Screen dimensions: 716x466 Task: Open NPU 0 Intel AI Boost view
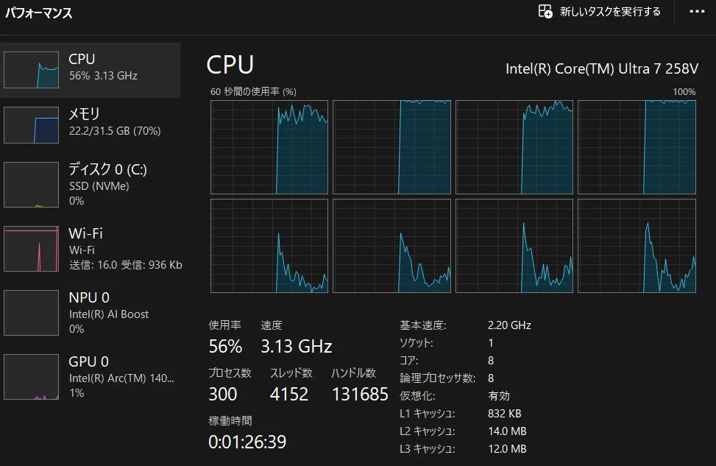click(91, 313)
